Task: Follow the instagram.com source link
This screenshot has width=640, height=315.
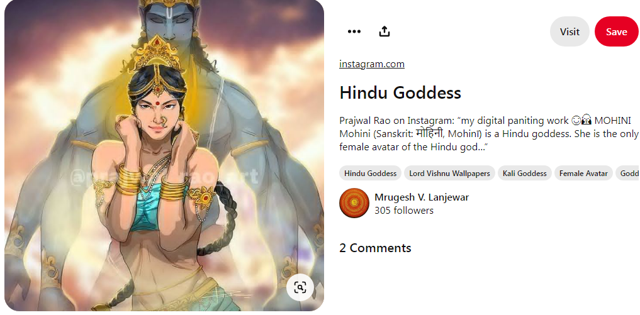Action: 372,64
